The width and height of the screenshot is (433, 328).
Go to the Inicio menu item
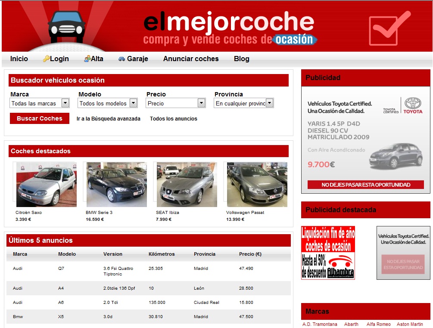(19, 59)
